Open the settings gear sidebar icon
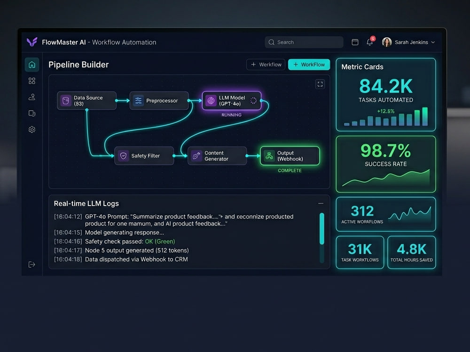Viewport: 470px width, 352px height. [32, 130]
